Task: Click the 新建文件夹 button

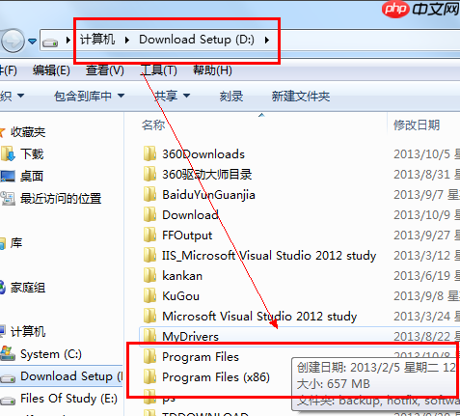Action: tap(301, 96)
